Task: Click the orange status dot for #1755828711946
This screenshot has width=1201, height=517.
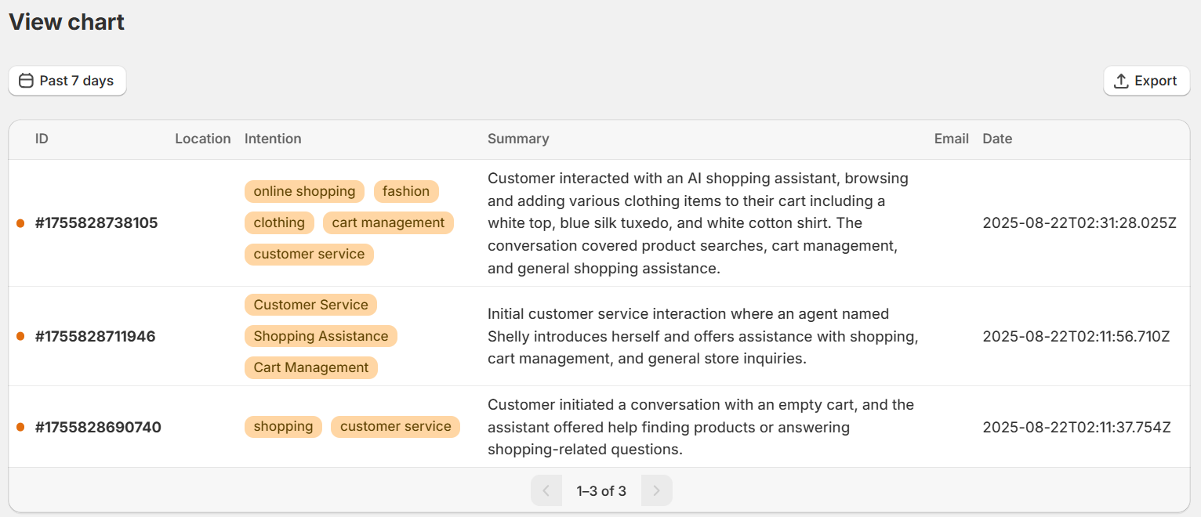Action: (x=20, y=337)
